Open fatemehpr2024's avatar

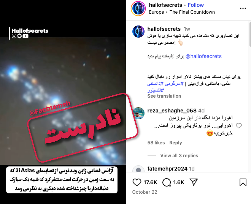(x=138, y=169)
